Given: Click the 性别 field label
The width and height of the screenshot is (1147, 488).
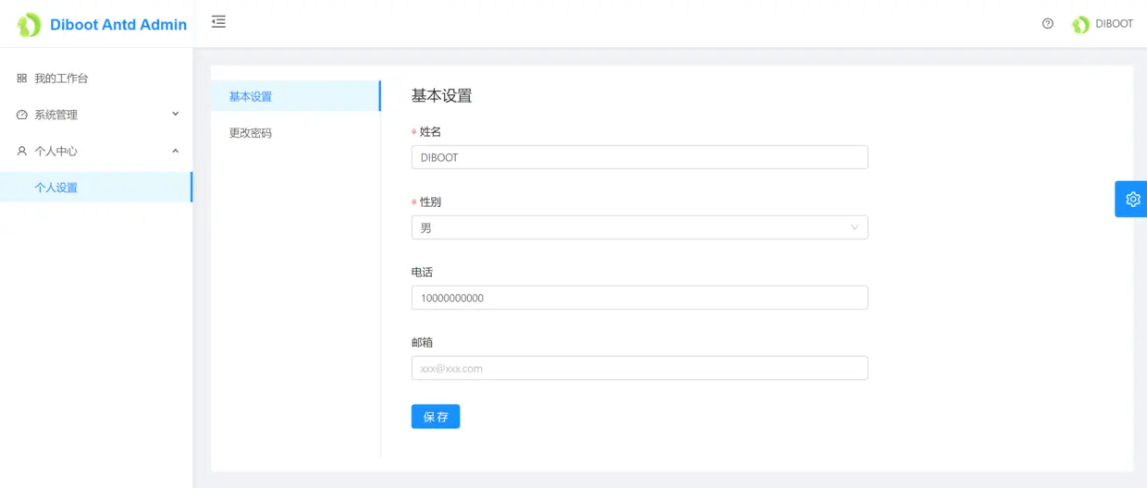Looking at the screenshot, I should pos(430,202).
